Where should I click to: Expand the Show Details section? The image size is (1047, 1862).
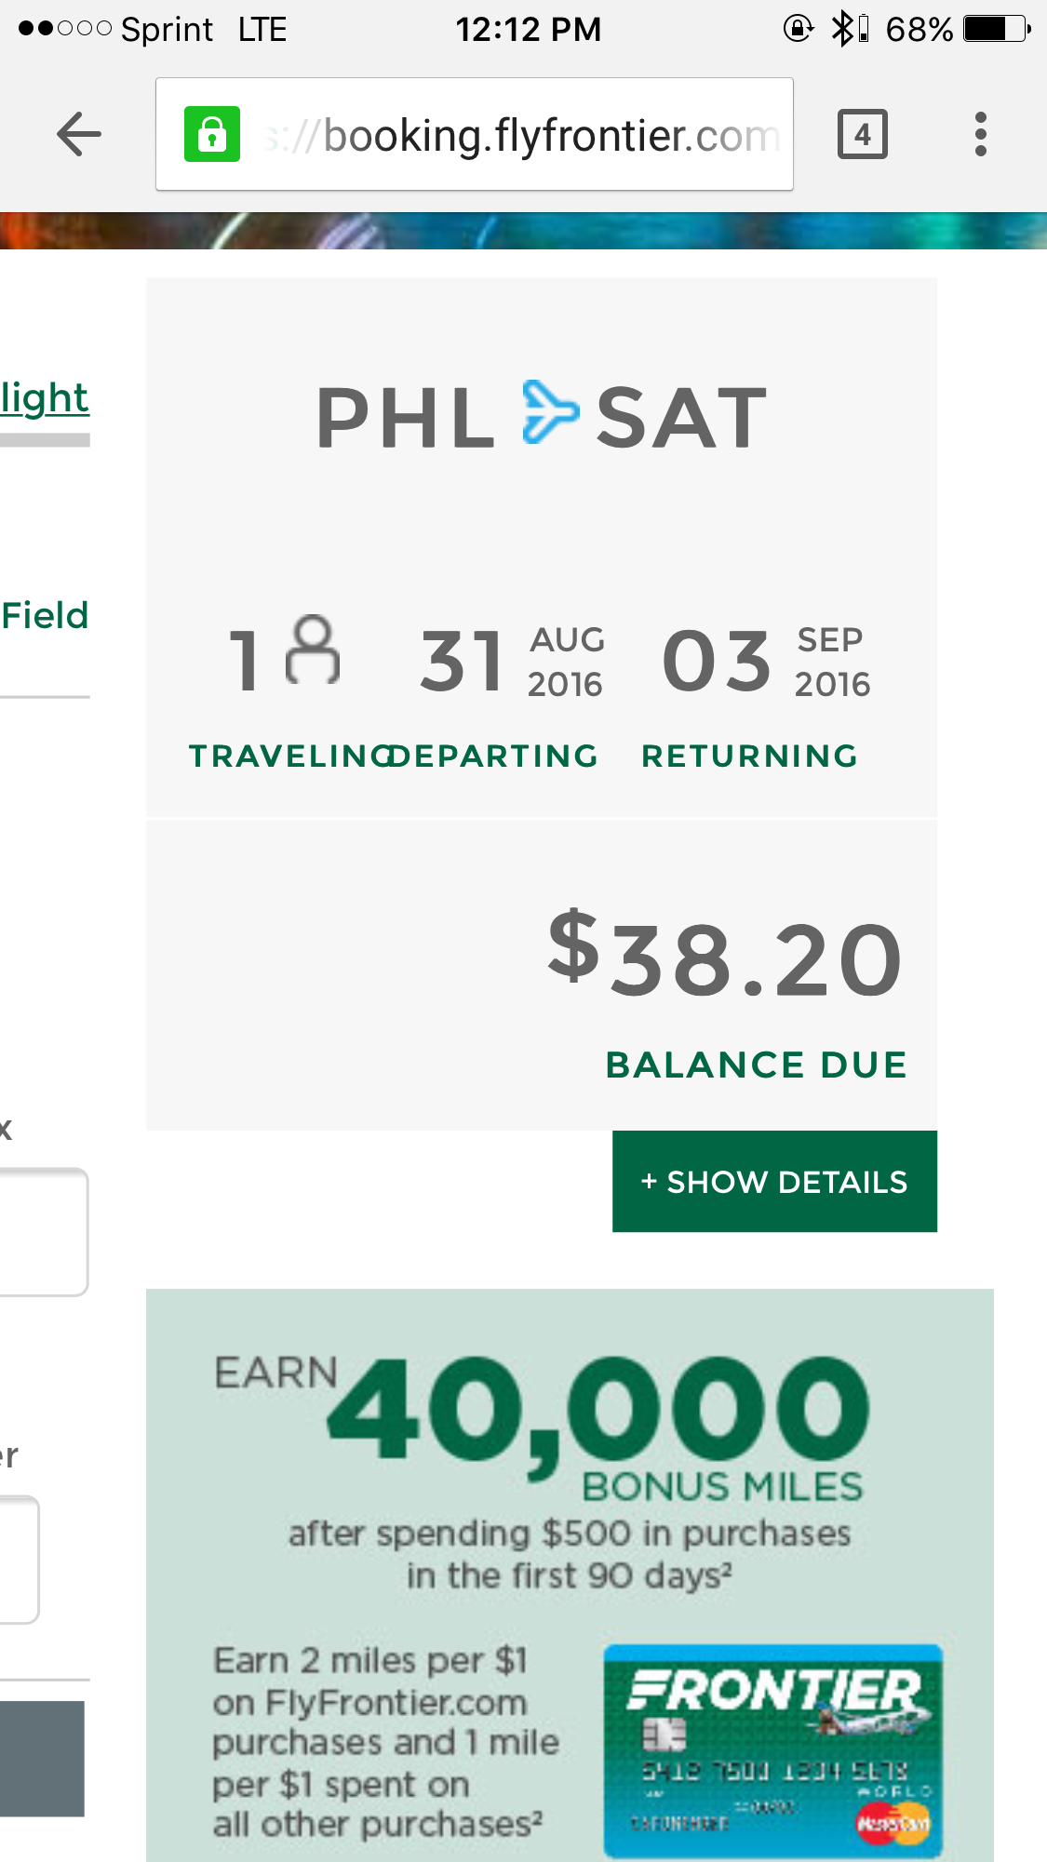(x=774, y=1182)
